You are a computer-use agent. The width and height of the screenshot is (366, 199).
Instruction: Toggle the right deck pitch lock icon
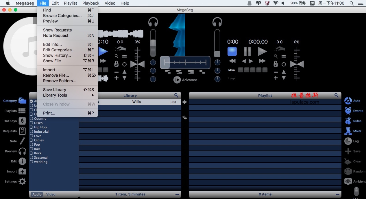pyautogui.click(x=276, y=64)
